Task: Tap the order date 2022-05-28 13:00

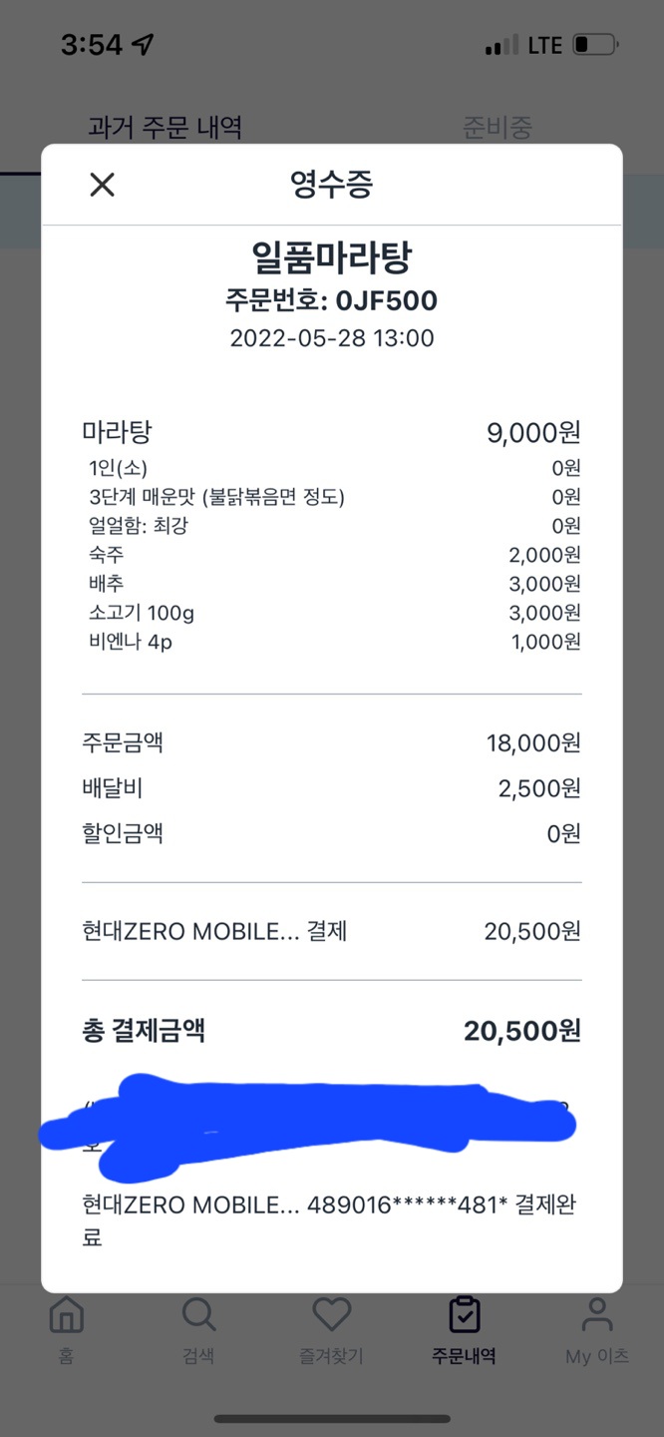Action: [x=332, y=338]
